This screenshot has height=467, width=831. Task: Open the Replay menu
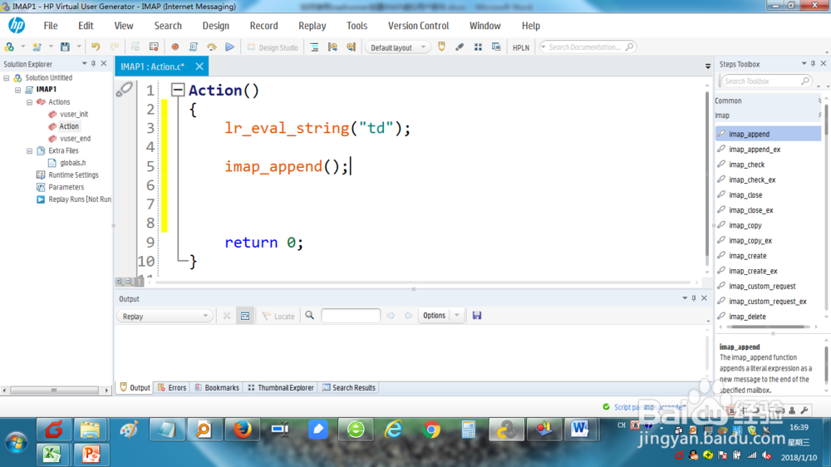(x=312, y=26)
